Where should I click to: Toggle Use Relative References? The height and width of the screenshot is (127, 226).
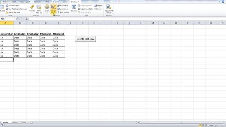[16, 9]
